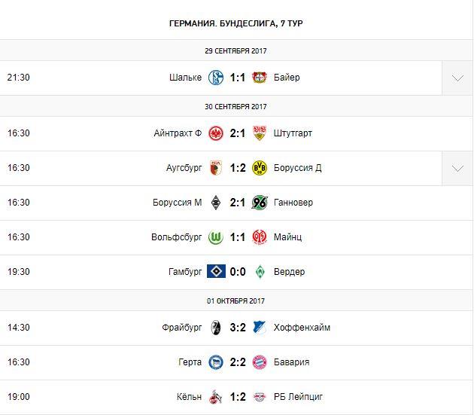Click the Hamburg diamond logo
474x415 pixels.
click(216, 271)
